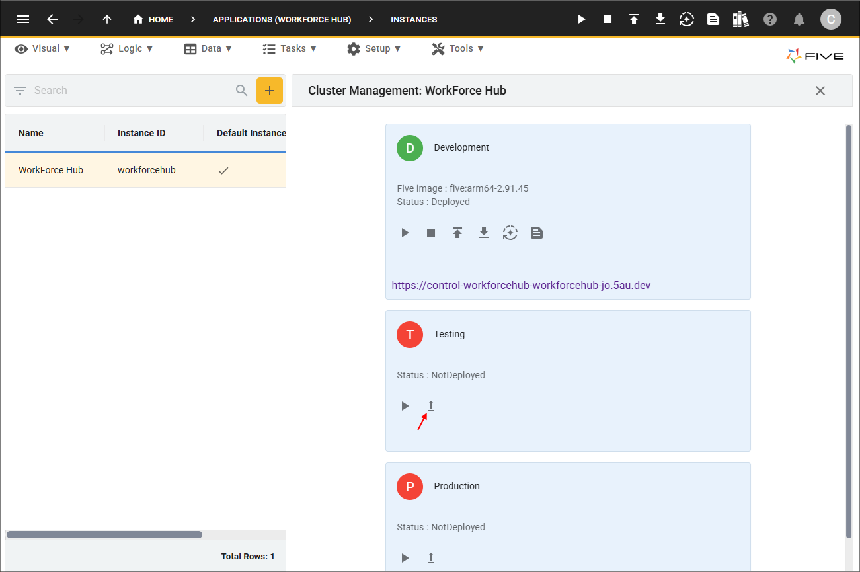
Task: Deploy to Production with upload icon
Action: point(431,558)
